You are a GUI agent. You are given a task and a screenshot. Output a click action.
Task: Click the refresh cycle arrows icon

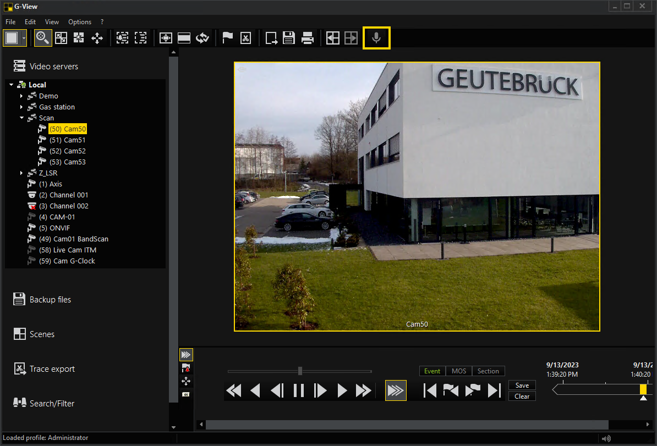(202, 38)
